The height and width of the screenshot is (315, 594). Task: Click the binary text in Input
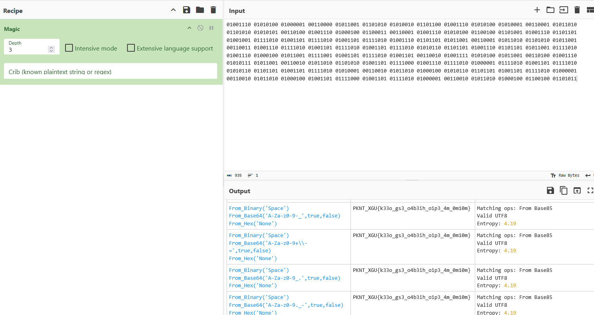pyautogui.click(x=402, y=51)
